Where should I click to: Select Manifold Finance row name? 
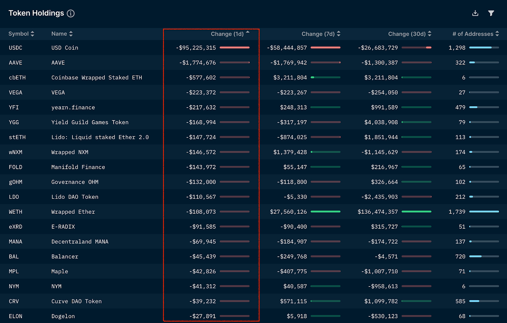(x=78, y=167)
